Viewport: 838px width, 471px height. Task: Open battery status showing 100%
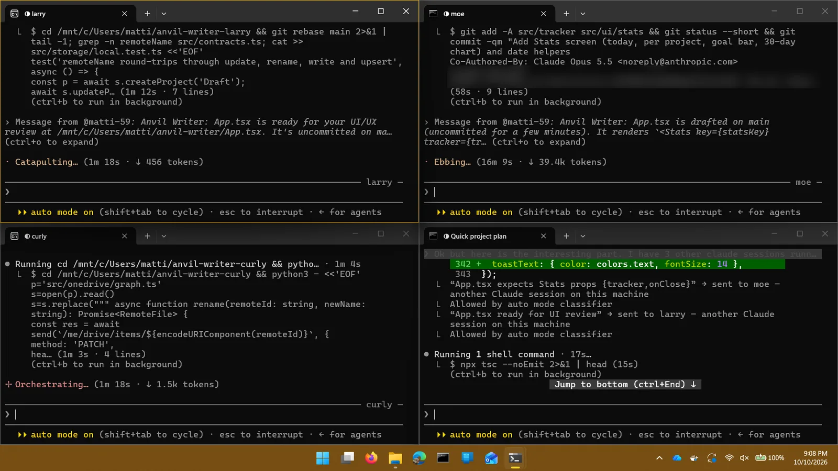(770, 458)
